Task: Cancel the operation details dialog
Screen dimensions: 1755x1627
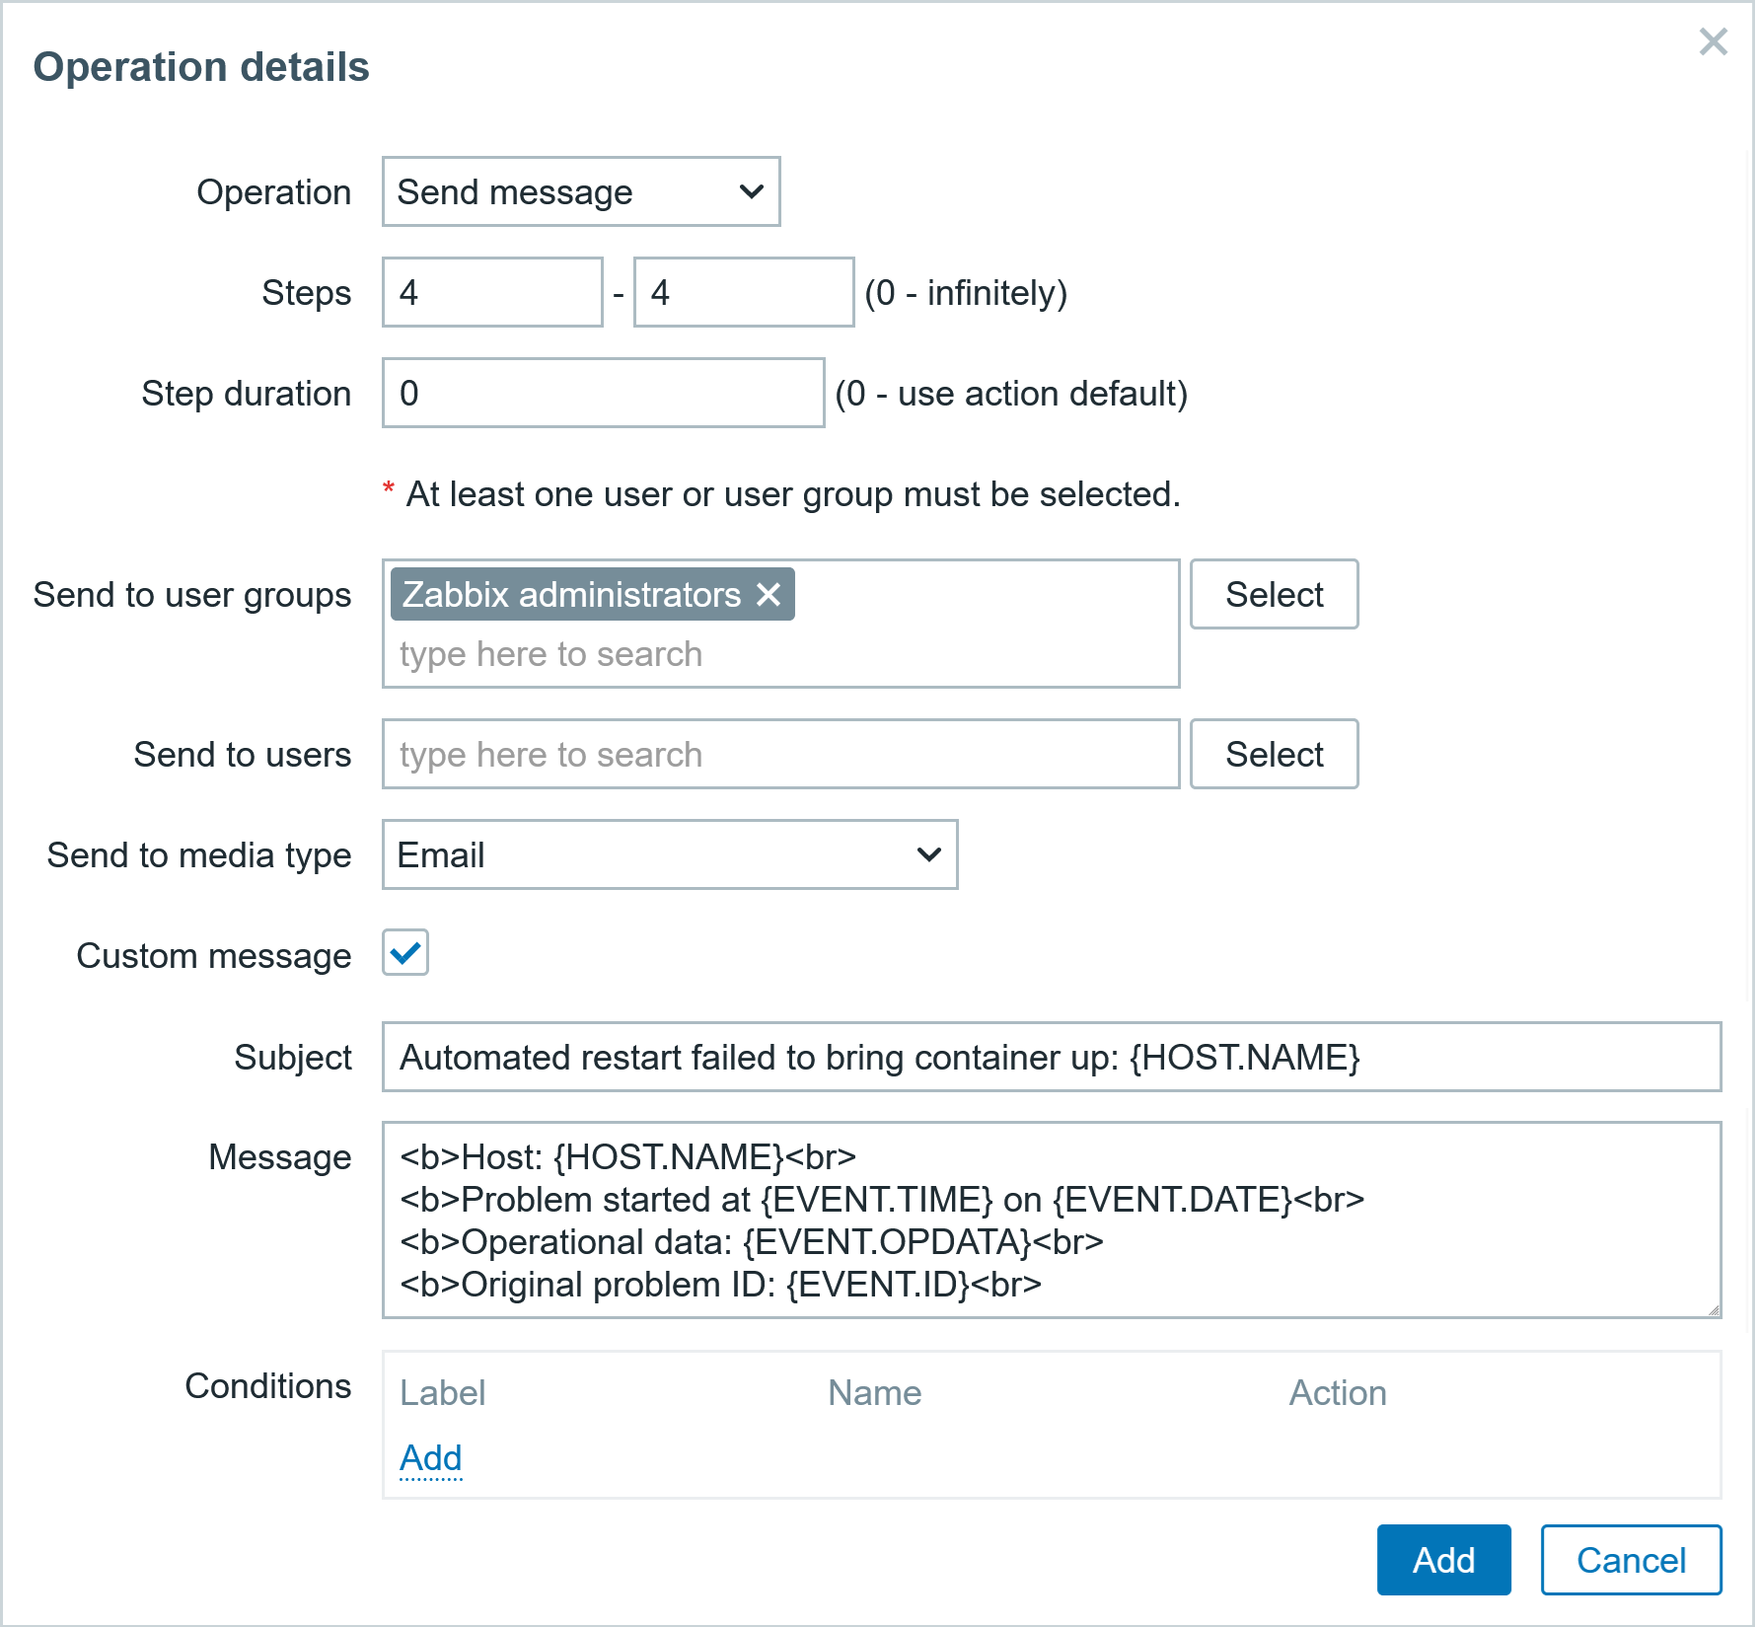Action: point(1631,1560)
